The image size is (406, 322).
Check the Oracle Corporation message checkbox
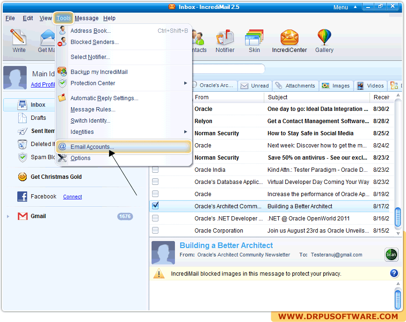[x=155, y=230]
